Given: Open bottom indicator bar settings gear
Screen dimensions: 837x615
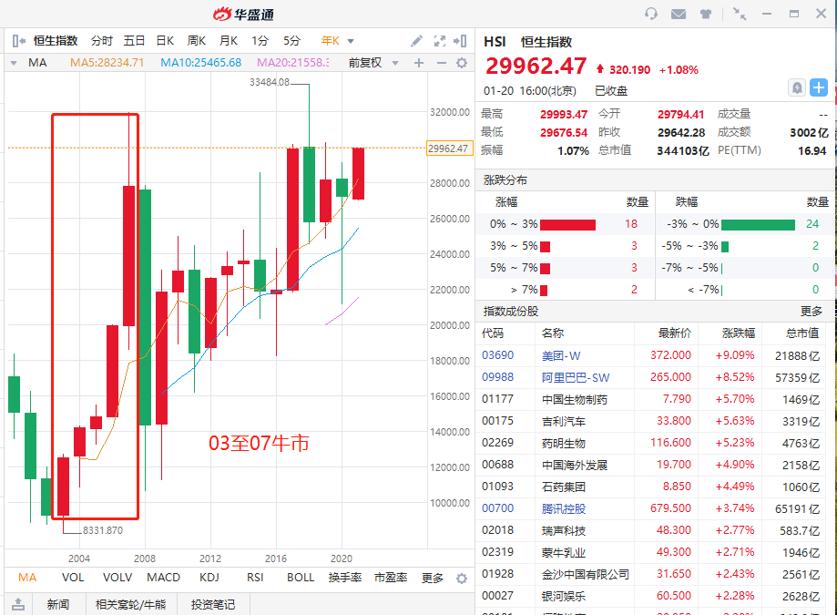Looking at the screenshot, I should tap(462, 579).
